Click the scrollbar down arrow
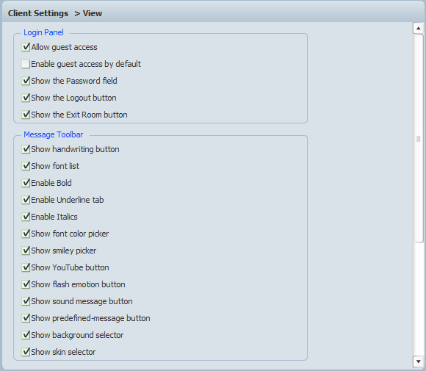This screenshot has width=426, height=371. pyautogui.click(x=418, y=361)
